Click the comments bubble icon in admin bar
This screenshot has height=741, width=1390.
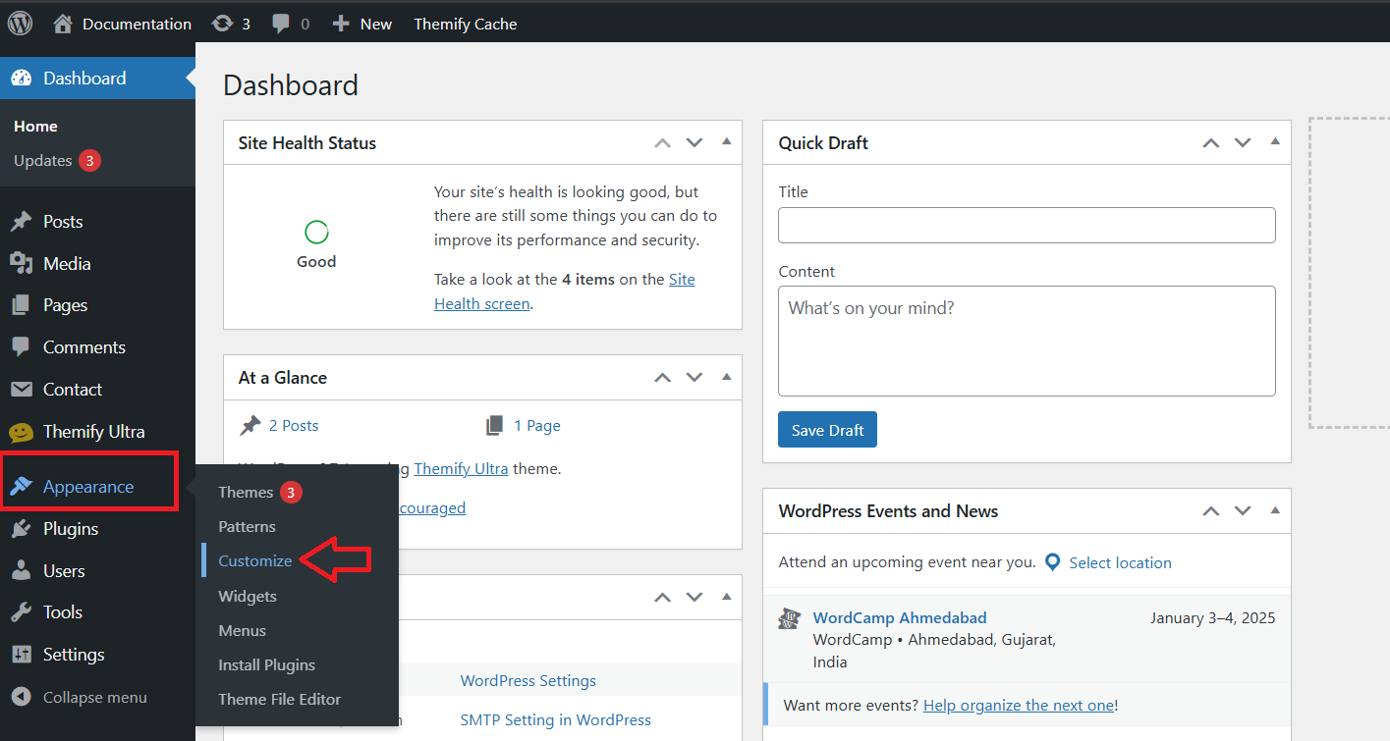point(281,24)
